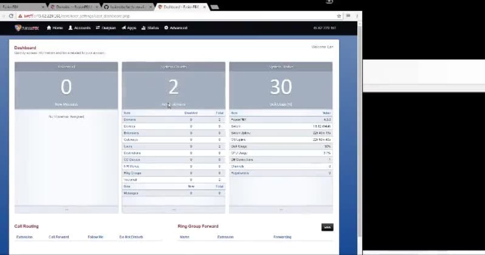Click the Voicemail row in System Counts
Screen dimensions: 485x255
(174, 179)
